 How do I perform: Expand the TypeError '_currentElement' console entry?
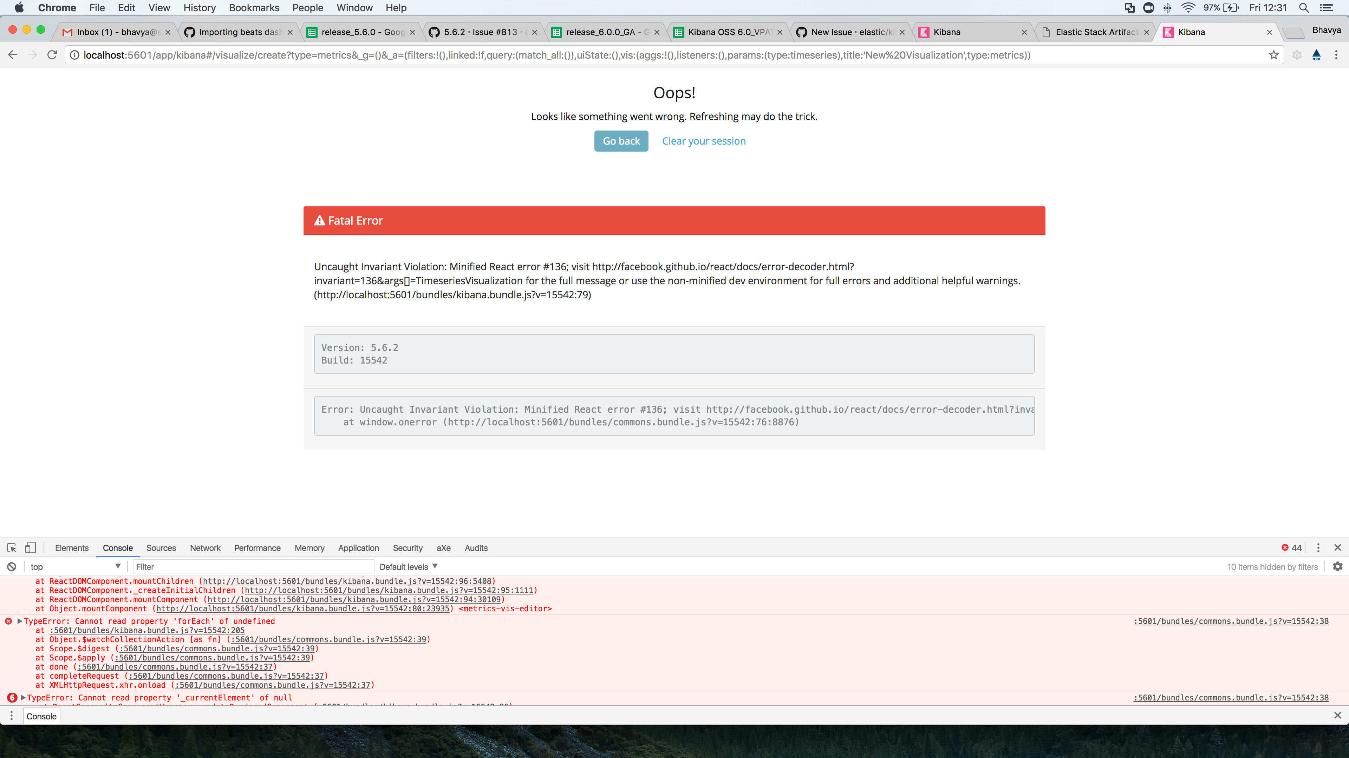(x=22, y=697)
